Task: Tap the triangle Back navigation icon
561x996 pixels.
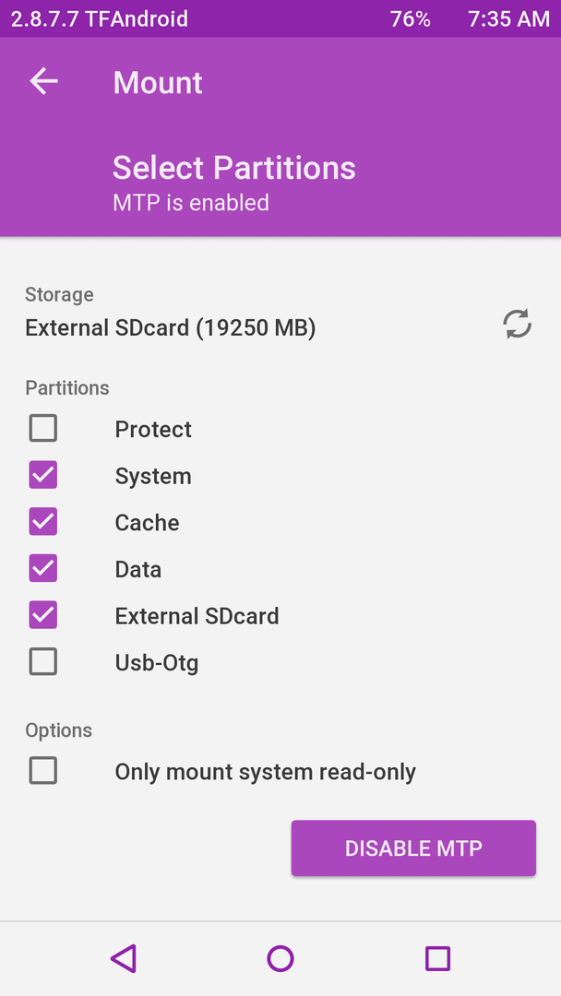Action: pyautogui.click(x=124, y=958)
